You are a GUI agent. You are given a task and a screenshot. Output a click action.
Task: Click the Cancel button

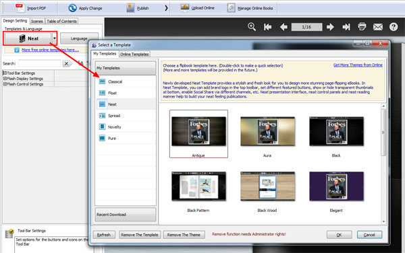click(369, 235)
